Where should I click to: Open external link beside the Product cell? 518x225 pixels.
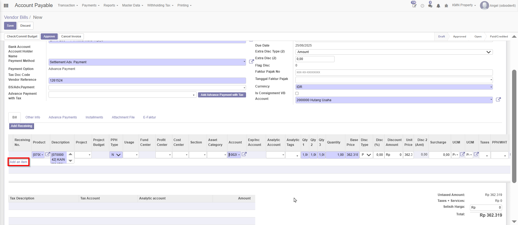click(47, 154)
